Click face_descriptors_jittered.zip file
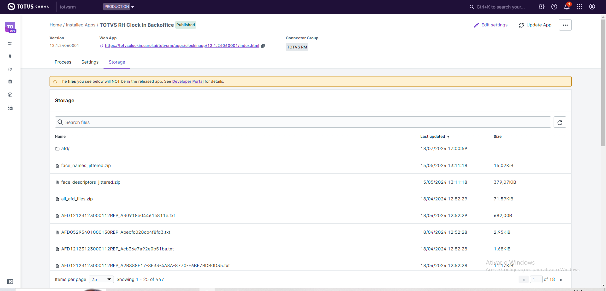Screen dimensions: 606x291 tap(91, 182)
